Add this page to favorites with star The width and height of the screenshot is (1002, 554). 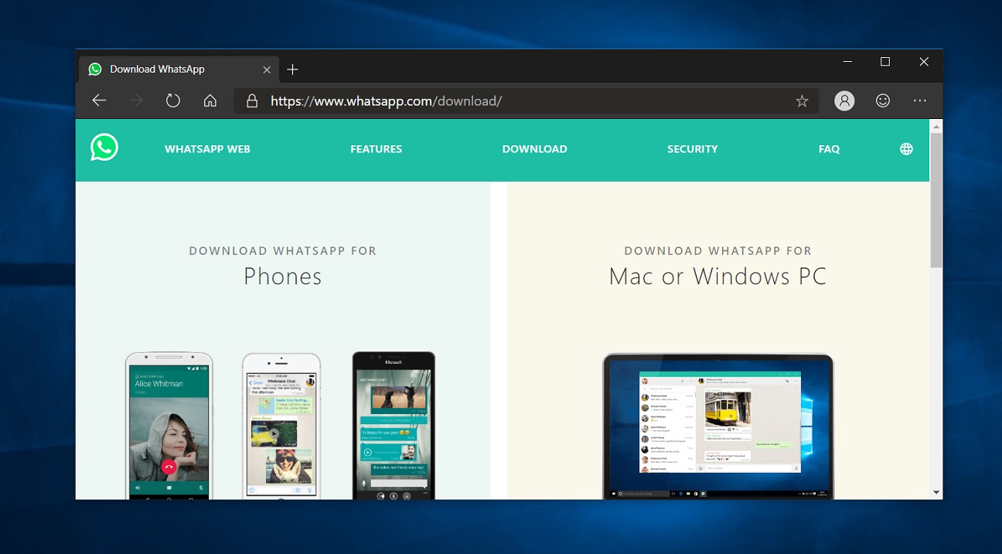[x=802, y=100]
